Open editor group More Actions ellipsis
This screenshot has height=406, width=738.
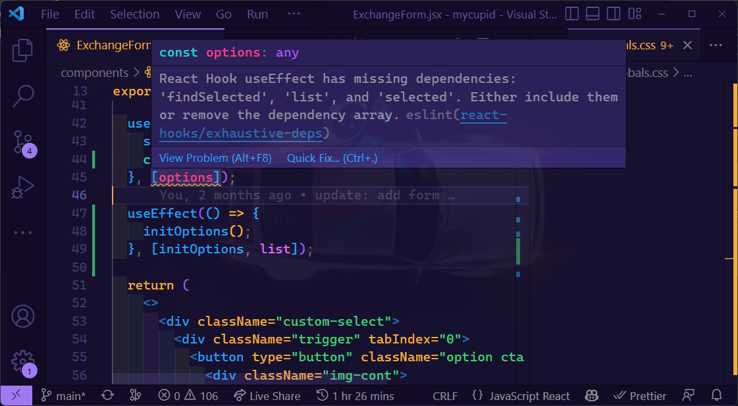coord(715,45)
